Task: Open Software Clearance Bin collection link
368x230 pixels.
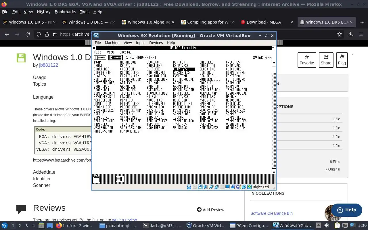Action: 271,213
